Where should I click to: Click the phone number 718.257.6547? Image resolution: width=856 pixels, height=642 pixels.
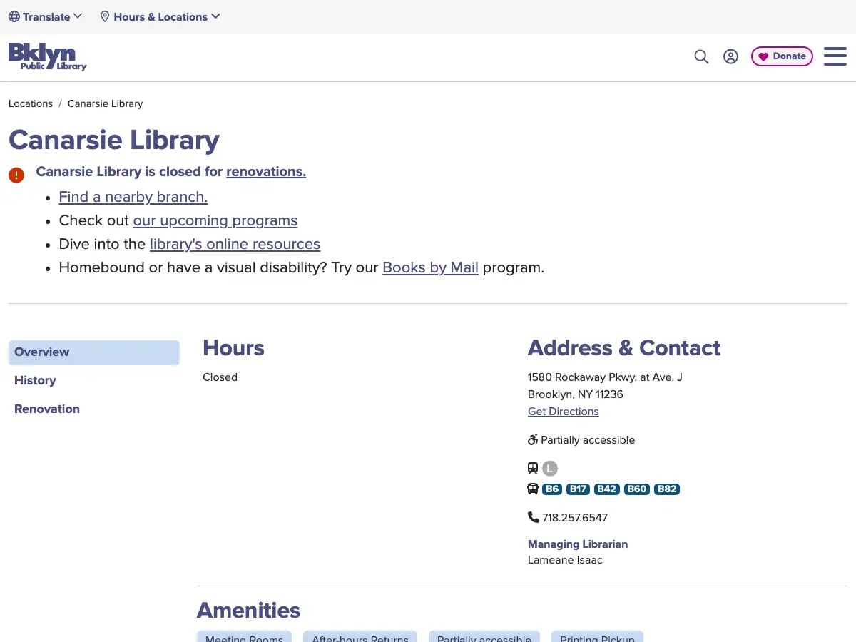tap(575, 518)
